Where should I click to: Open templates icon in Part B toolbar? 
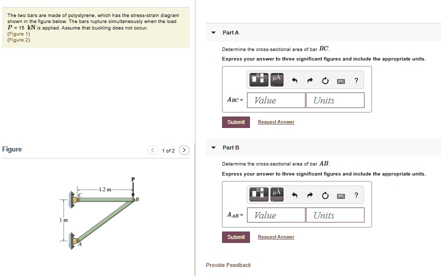click(x=259, y=194)
